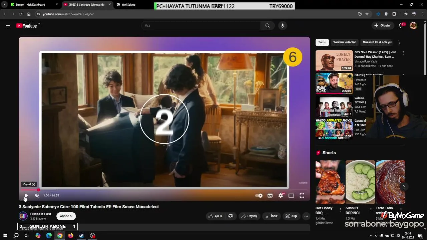The image size is (427, 240).
Task: Install app icon in address bar
Action: pyautogui.click(x=360, y=14)
